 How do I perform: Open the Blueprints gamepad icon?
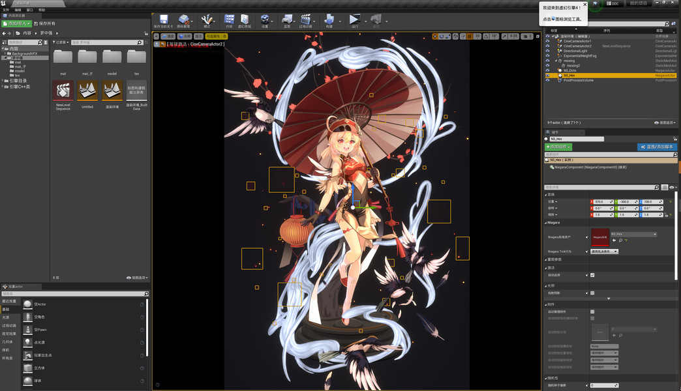pos(287,19)
